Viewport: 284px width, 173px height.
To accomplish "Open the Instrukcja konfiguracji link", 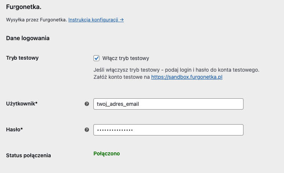I will click(93, 20).
